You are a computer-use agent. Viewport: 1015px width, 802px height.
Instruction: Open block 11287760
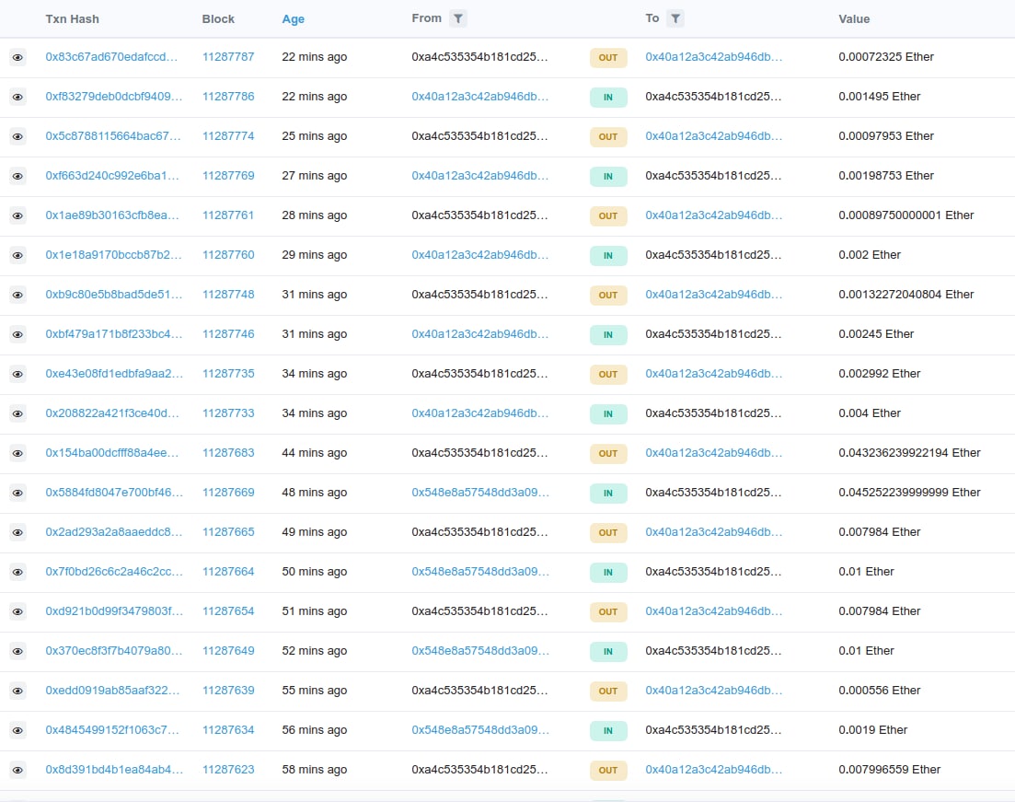(228, 254)
